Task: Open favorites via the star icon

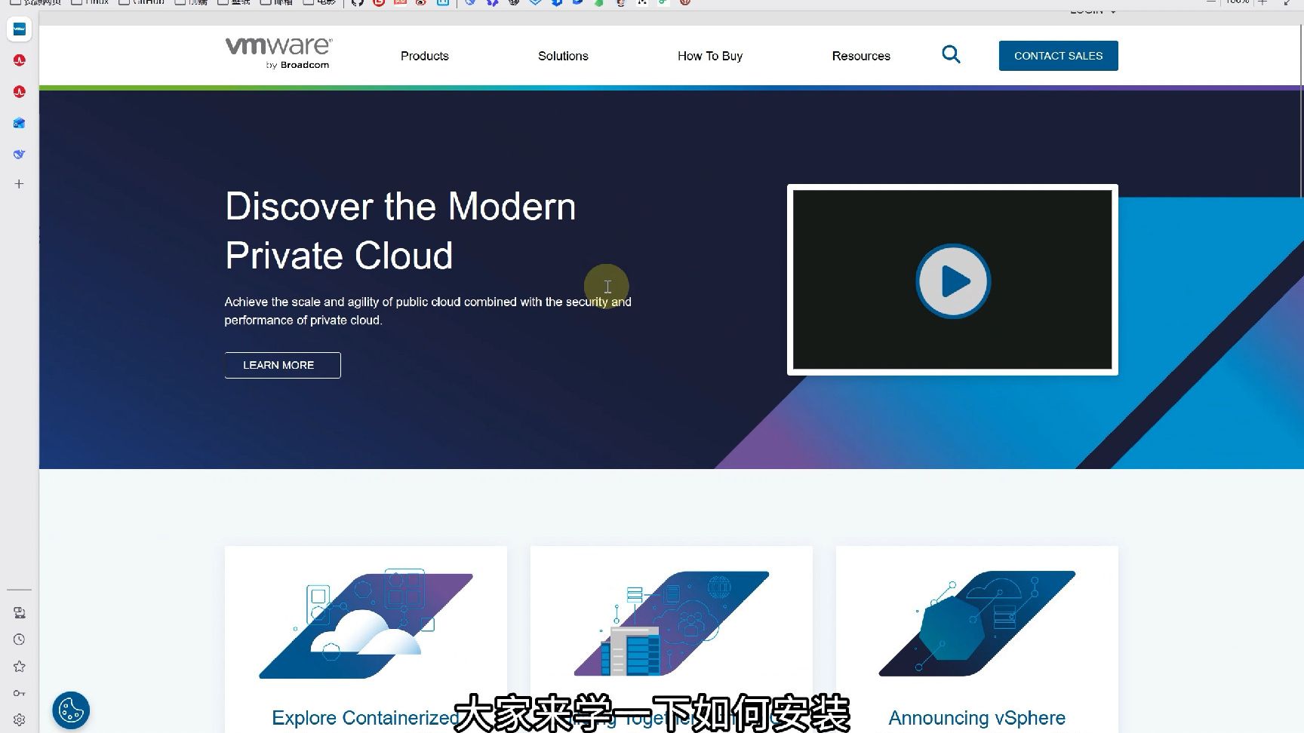Action: tap(20, 667)
